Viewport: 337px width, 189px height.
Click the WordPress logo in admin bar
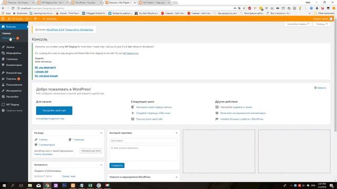coord(3,19)
